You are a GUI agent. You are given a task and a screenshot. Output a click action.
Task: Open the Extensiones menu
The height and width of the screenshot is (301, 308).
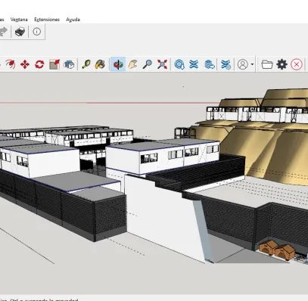(47, 20)
